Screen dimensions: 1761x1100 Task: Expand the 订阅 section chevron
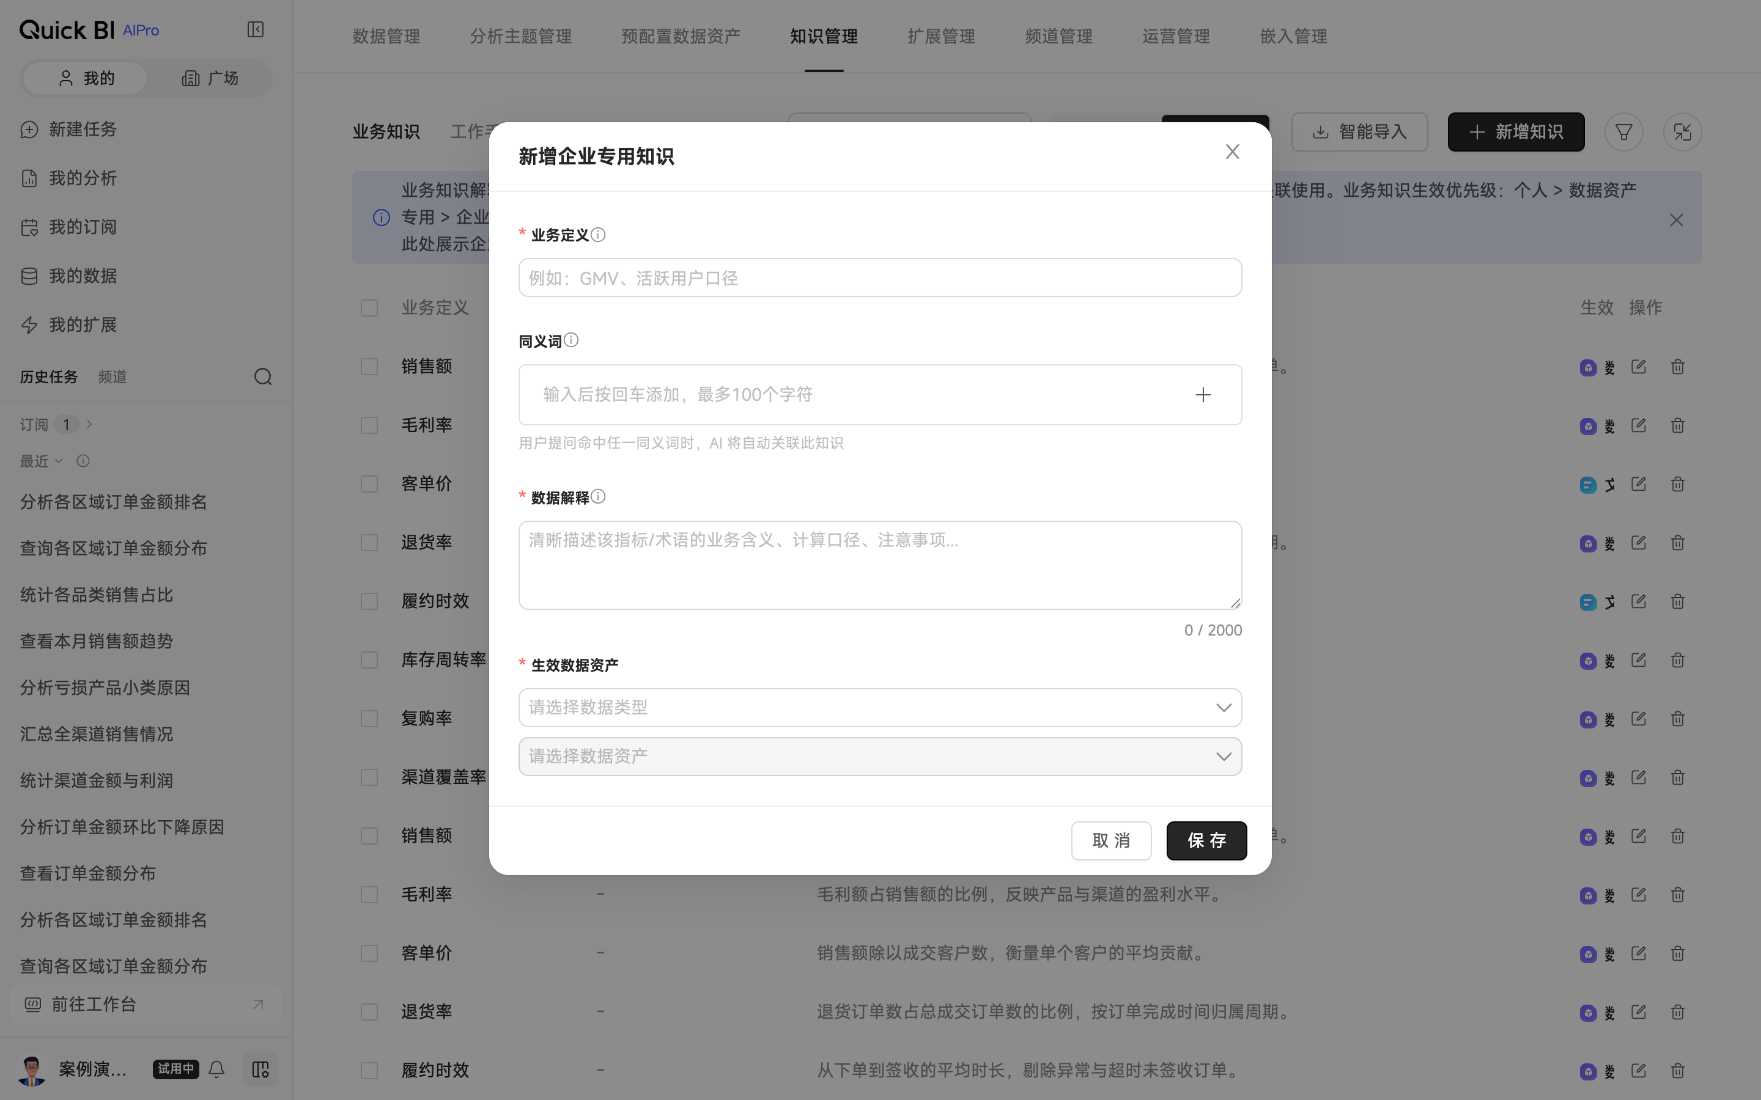(89, 424)
